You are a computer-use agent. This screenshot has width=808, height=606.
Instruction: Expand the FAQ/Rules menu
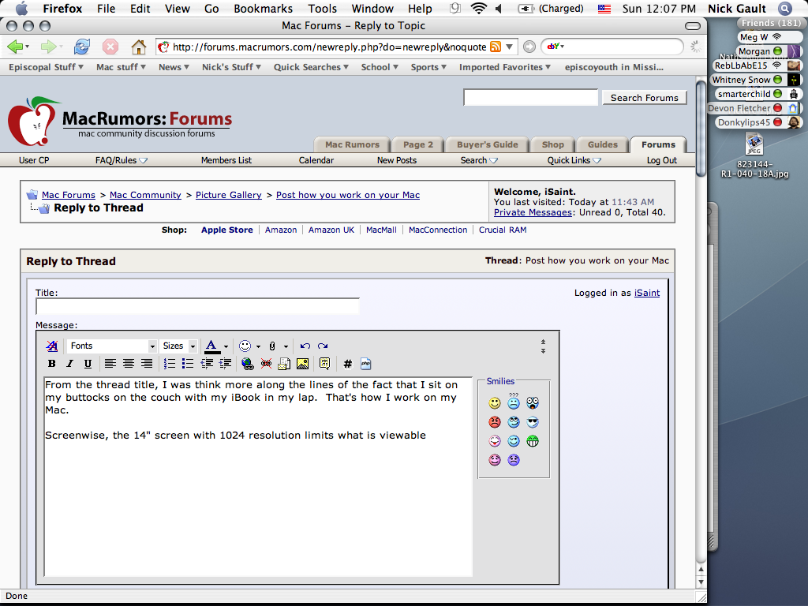[121, 160]
